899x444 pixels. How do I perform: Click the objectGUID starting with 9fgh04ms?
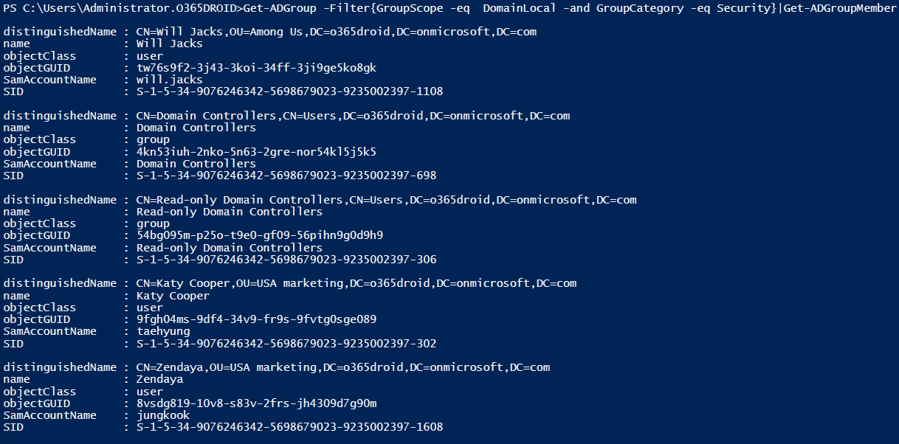click(x=256, y=319)
